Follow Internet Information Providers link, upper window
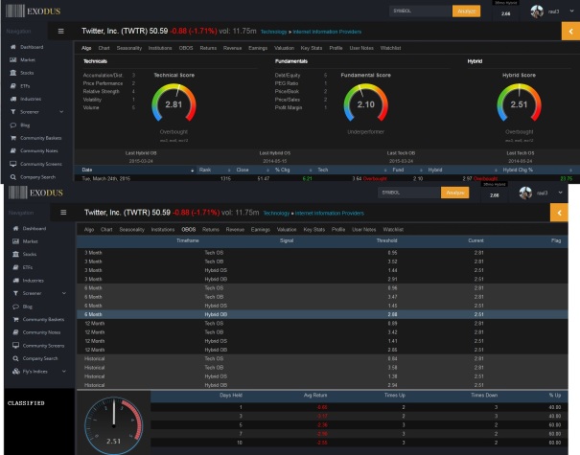Screen dimensions: 580x455 (x=327, y=32)
